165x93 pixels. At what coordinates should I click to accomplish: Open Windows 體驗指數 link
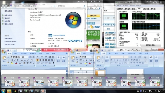[x=59, y=35]
